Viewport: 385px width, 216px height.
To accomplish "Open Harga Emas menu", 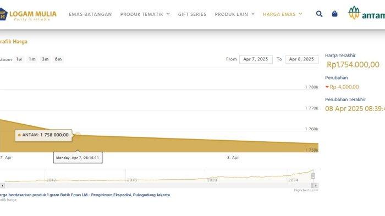I will point(279,14).
